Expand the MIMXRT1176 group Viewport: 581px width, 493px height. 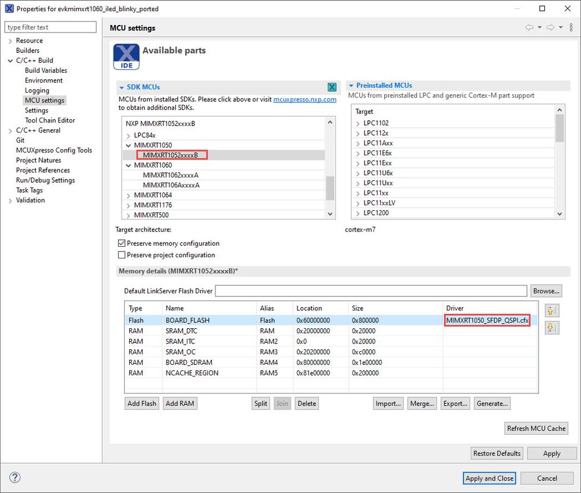coord(128,205)
